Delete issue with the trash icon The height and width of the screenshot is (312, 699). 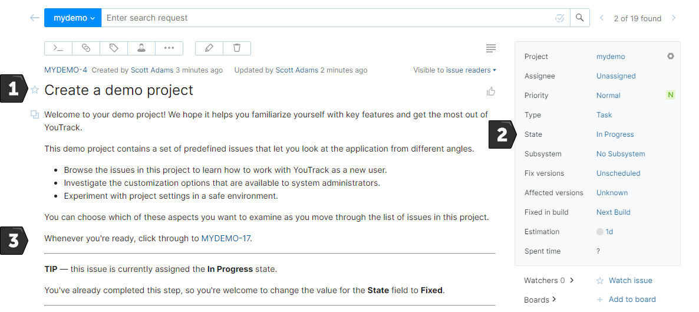(237, 48)
